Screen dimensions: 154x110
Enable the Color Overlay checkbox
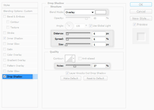click(x=5, y=54)
